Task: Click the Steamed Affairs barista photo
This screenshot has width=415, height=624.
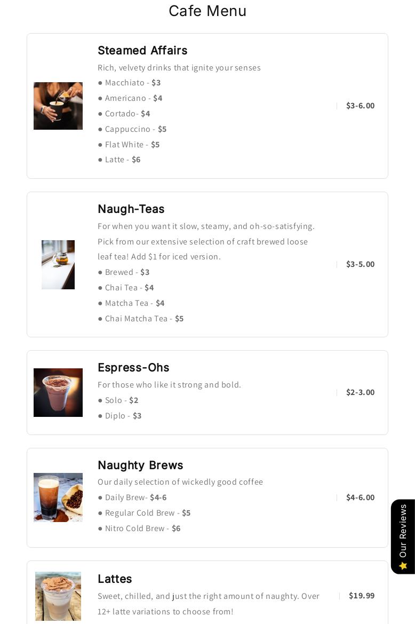Action: 58,106
